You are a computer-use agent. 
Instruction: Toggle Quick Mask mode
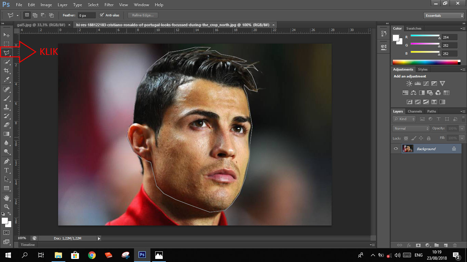tap(6, 233)
